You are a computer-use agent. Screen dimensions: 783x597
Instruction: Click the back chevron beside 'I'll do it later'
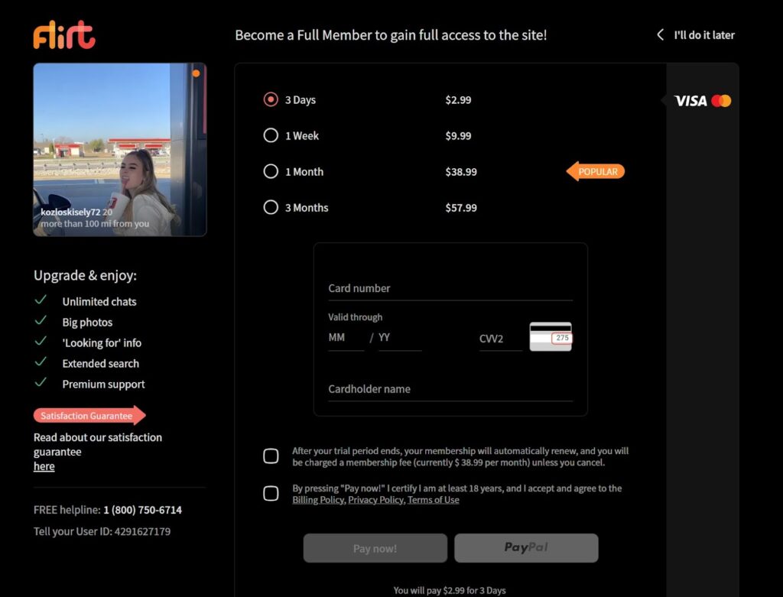pos(660,34)
